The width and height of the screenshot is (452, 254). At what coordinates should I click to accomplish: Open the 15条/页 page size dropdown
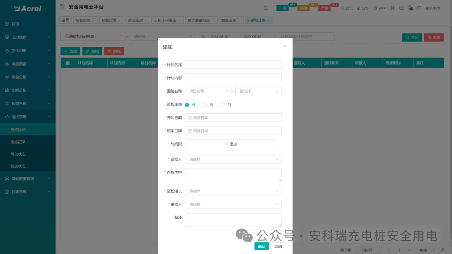point(368,250)
